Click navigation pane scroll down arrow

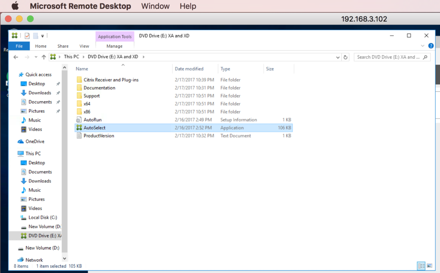tap(64, 258)
